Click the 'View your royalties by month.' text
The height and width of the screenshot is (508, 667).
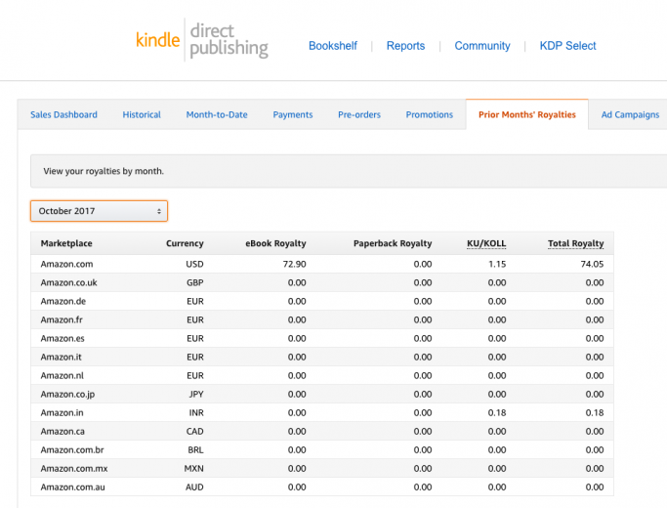tap(104, 171)
